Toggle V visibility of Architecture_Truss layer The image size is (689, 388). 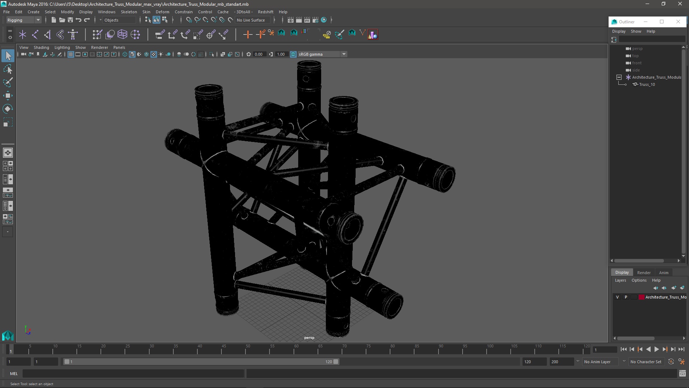point(617,297)
